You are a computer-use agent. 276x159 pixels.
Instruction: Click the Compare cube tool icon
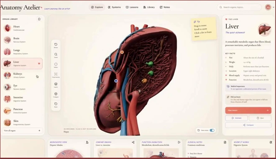[x=56, y=95]
